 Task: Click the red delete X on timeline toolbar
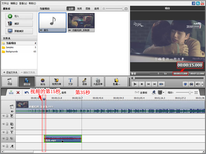[18, 93]
